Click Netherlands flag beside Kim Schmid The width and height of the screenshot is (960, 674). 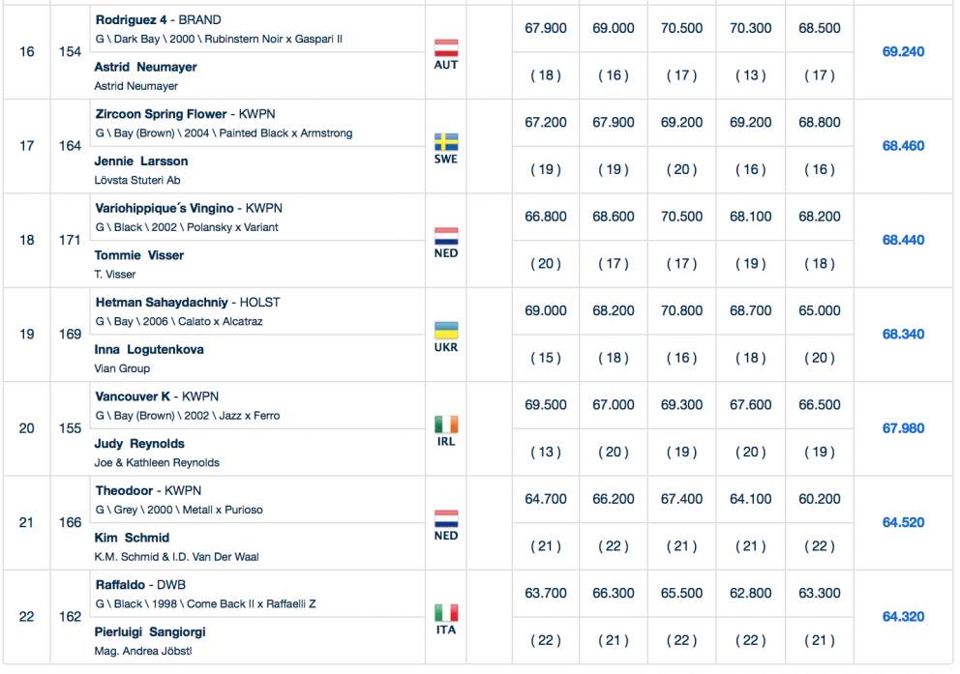coord(446,518)
